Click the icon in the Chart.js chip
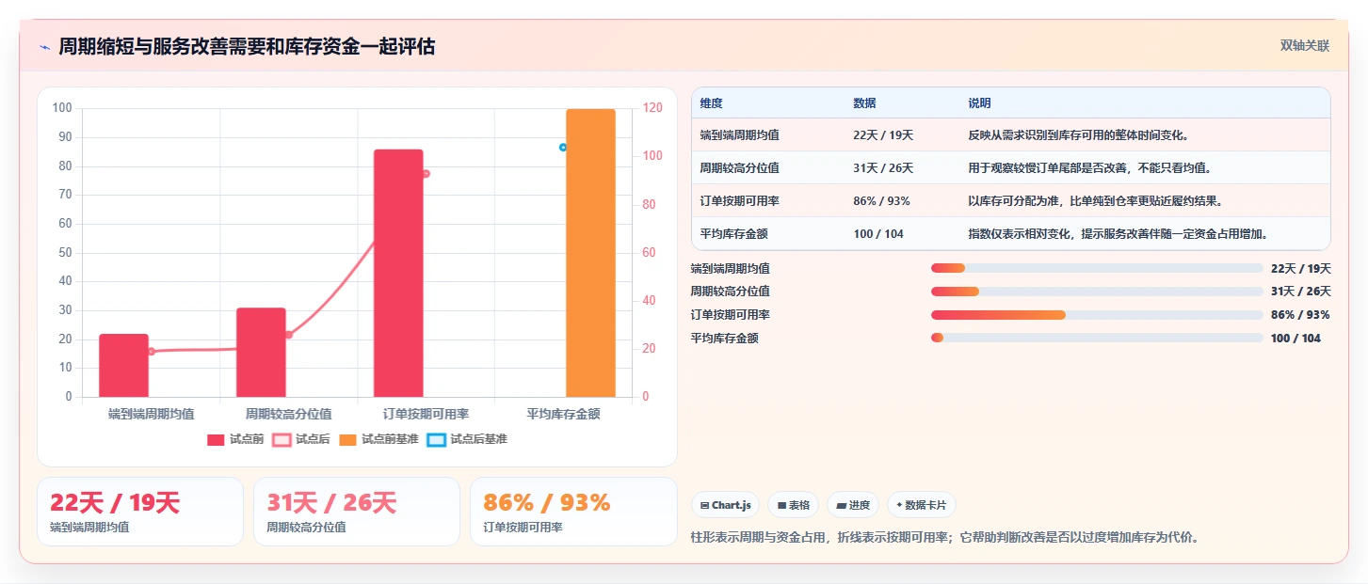This screenshot has width=1368, height=584. pyautogui.click(x=704, y=506)
